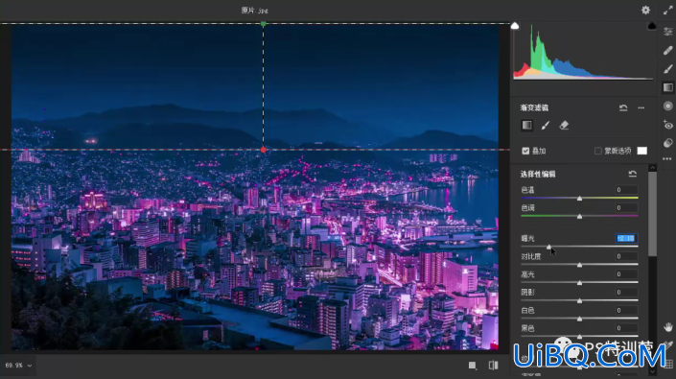Click the 高光 value field

click(626, 274)
